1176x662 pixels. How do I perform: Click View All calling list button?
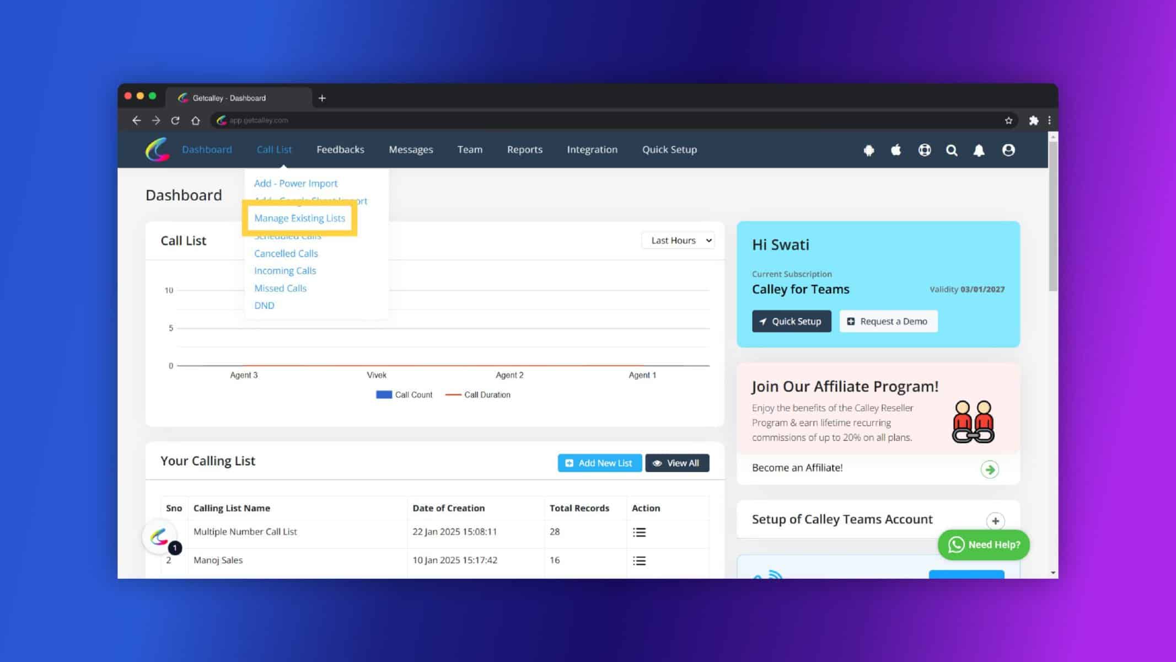678,462
